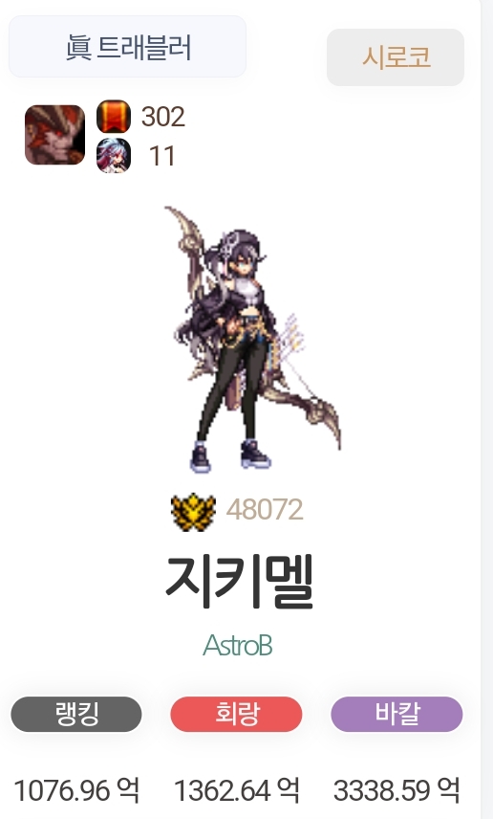
Task: Select the 시로코 server button
Action: [x=396, y=57]
